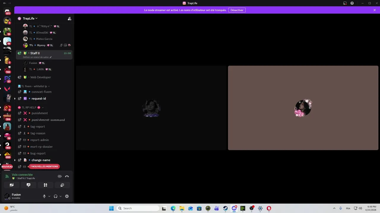380x213 pixels.
Task: Collapse TL fivem - whitelist ip category
Action: pos(34,86)
